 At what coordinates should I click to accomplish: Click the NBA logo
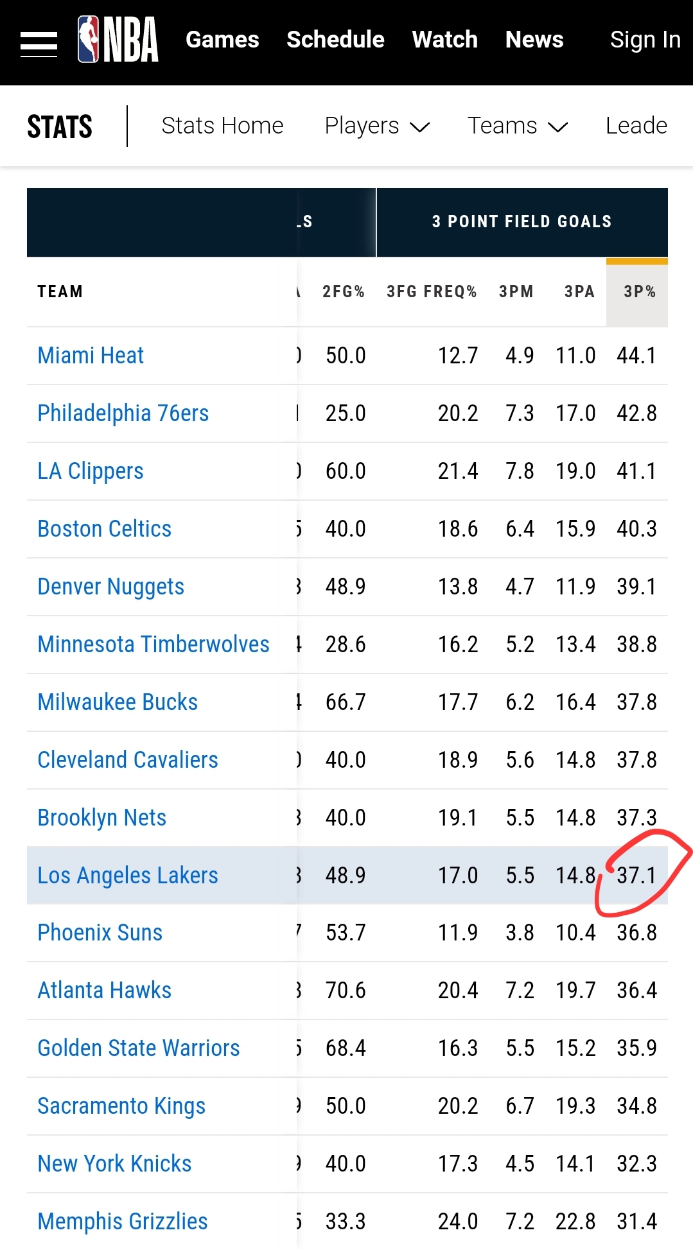[x=118, y=40]
